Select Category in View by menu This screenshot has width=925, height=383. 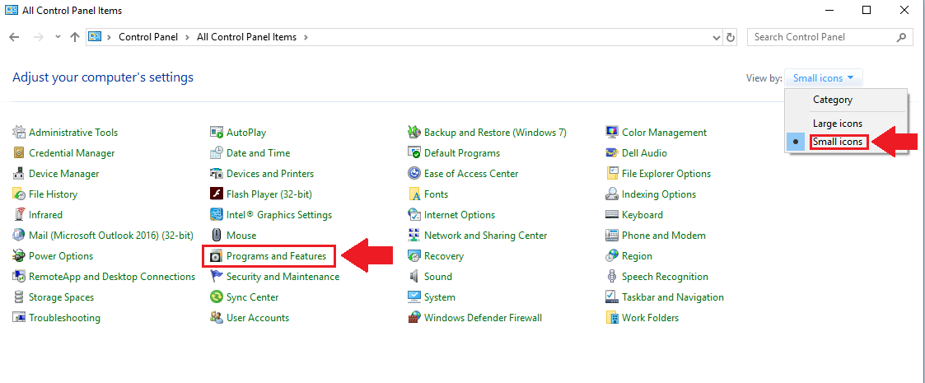pyautogui.click(x=833, y=100)
